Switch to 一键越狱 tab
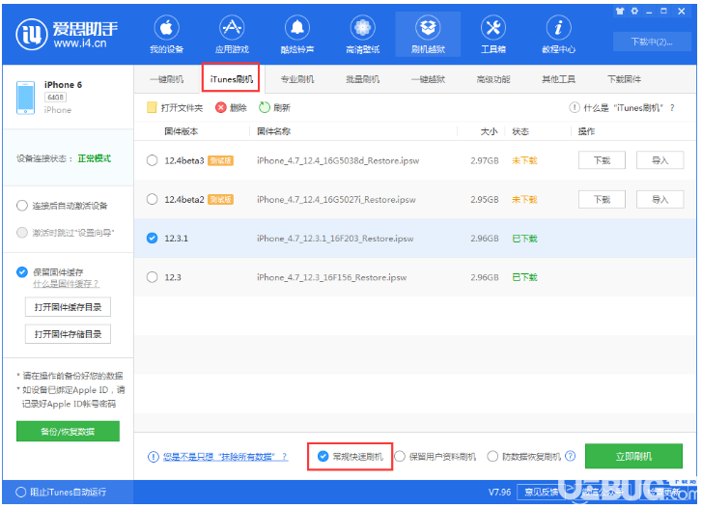The image size is (702, 509). tap(428, 79)
